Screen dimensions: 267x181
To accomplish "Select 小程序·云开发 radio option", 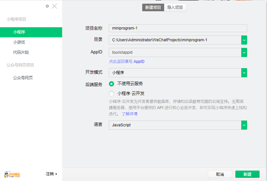I will 112,94.
